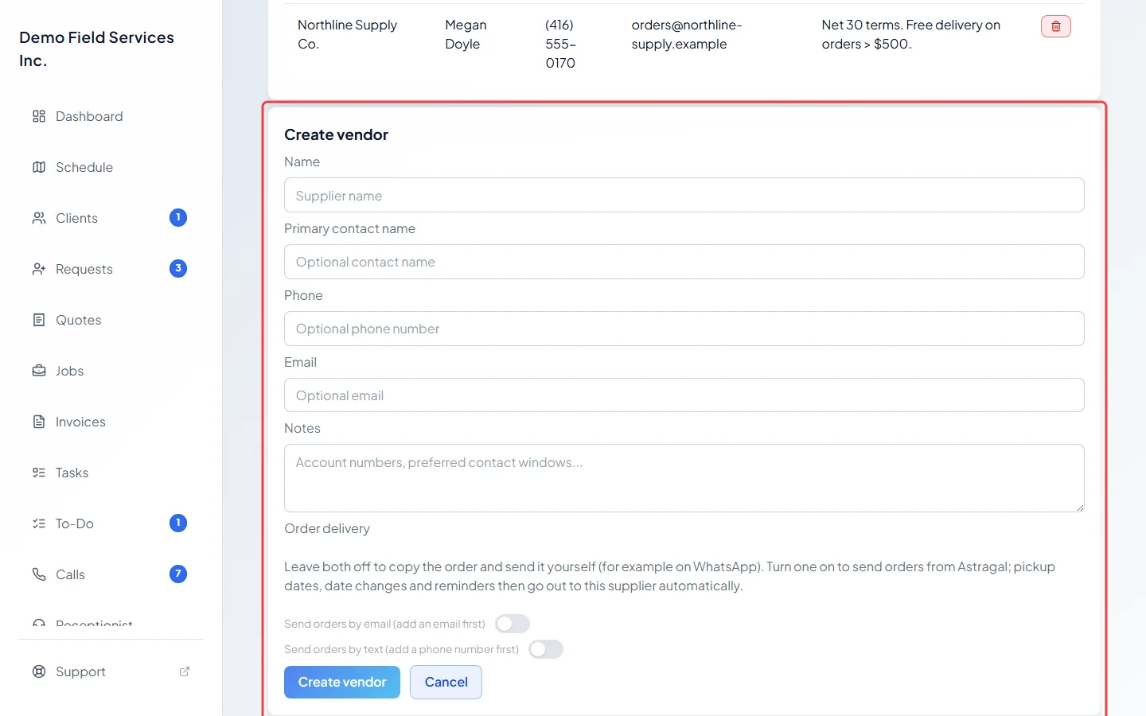Click the Clients notification badge

point(178,217)
